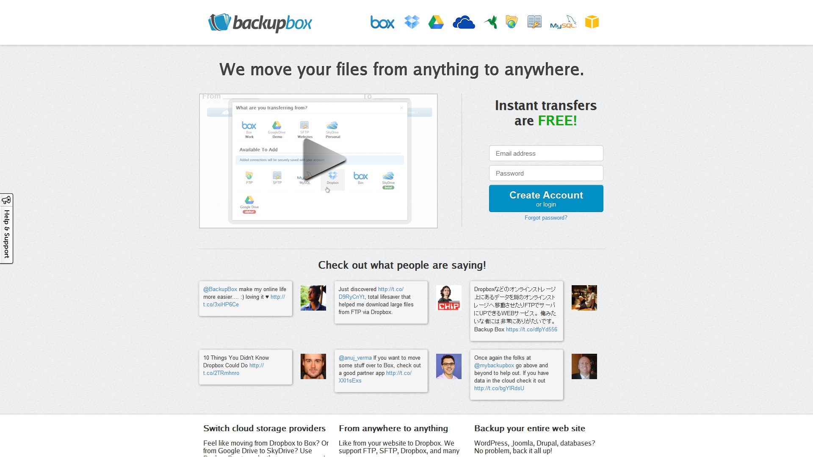Open Google Drive connection option
Viewport: 813px width, 457px height.
coord(249,204)
